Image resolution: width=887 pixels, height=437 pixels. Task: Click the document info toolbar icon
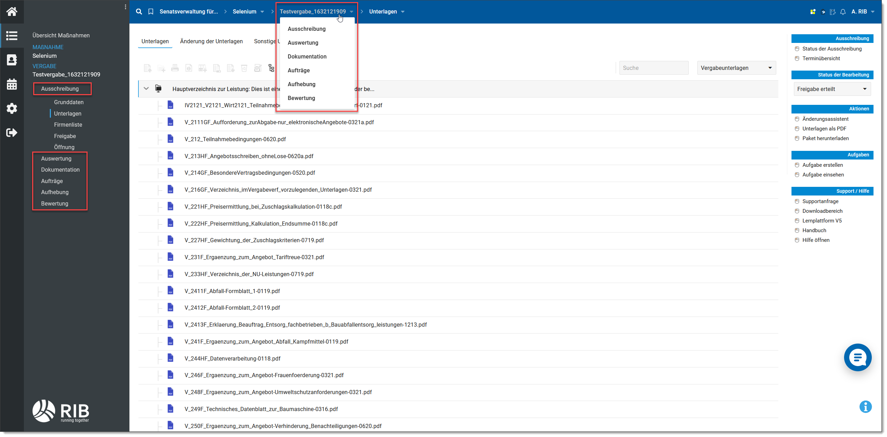tap(189, 68)
